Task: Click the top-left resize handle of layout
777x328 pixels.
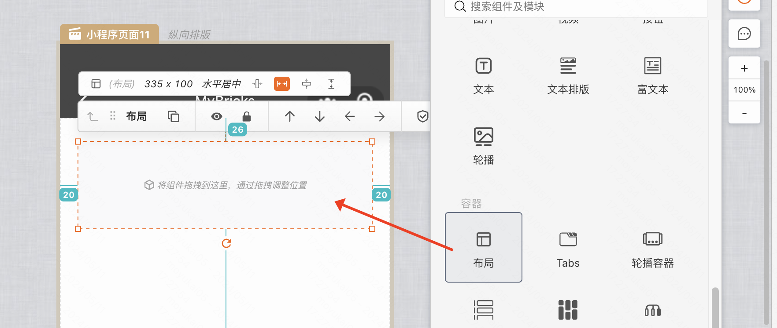Action: (78, 142)
